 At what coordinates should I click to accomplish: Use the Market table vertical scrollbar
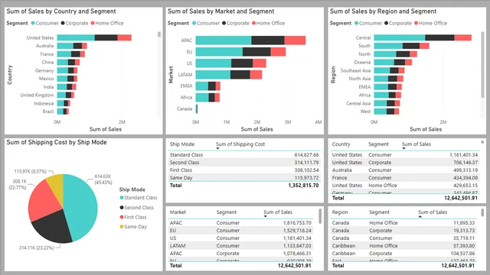320,216
